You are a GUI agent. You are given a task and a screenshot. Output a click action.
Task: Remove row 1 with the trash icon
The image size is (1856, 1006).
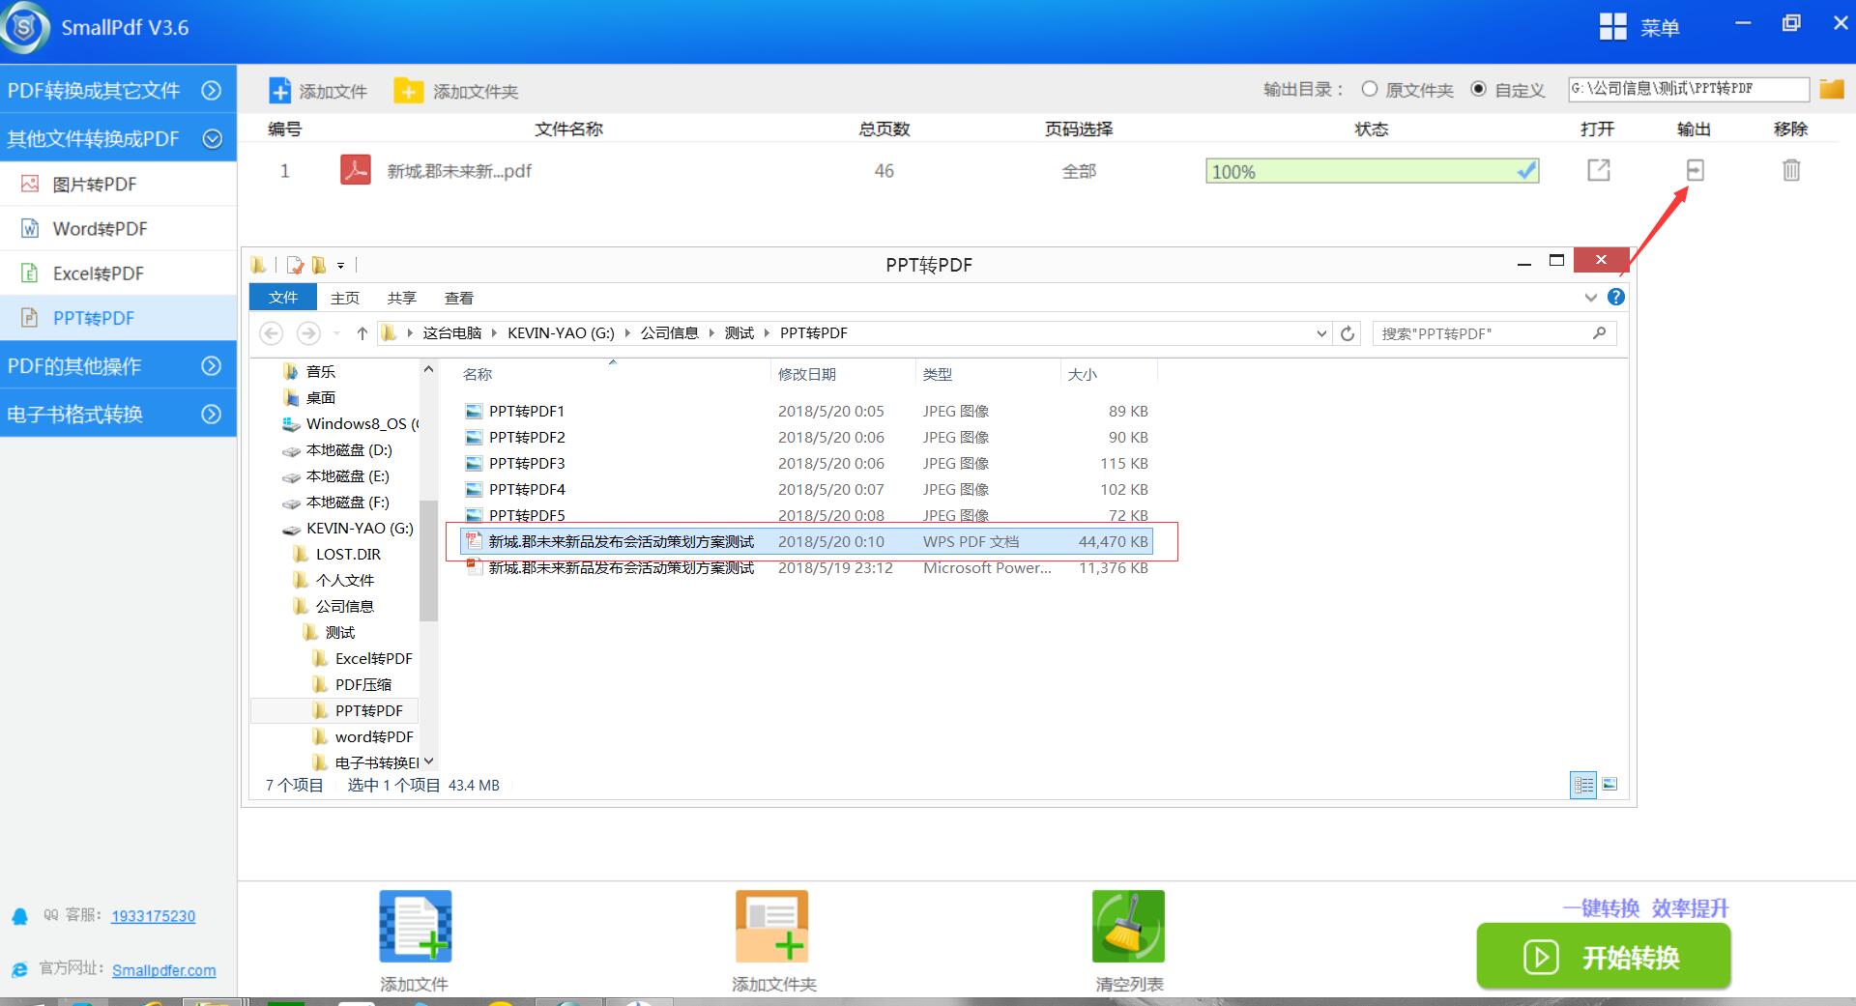click(1791, 170)
